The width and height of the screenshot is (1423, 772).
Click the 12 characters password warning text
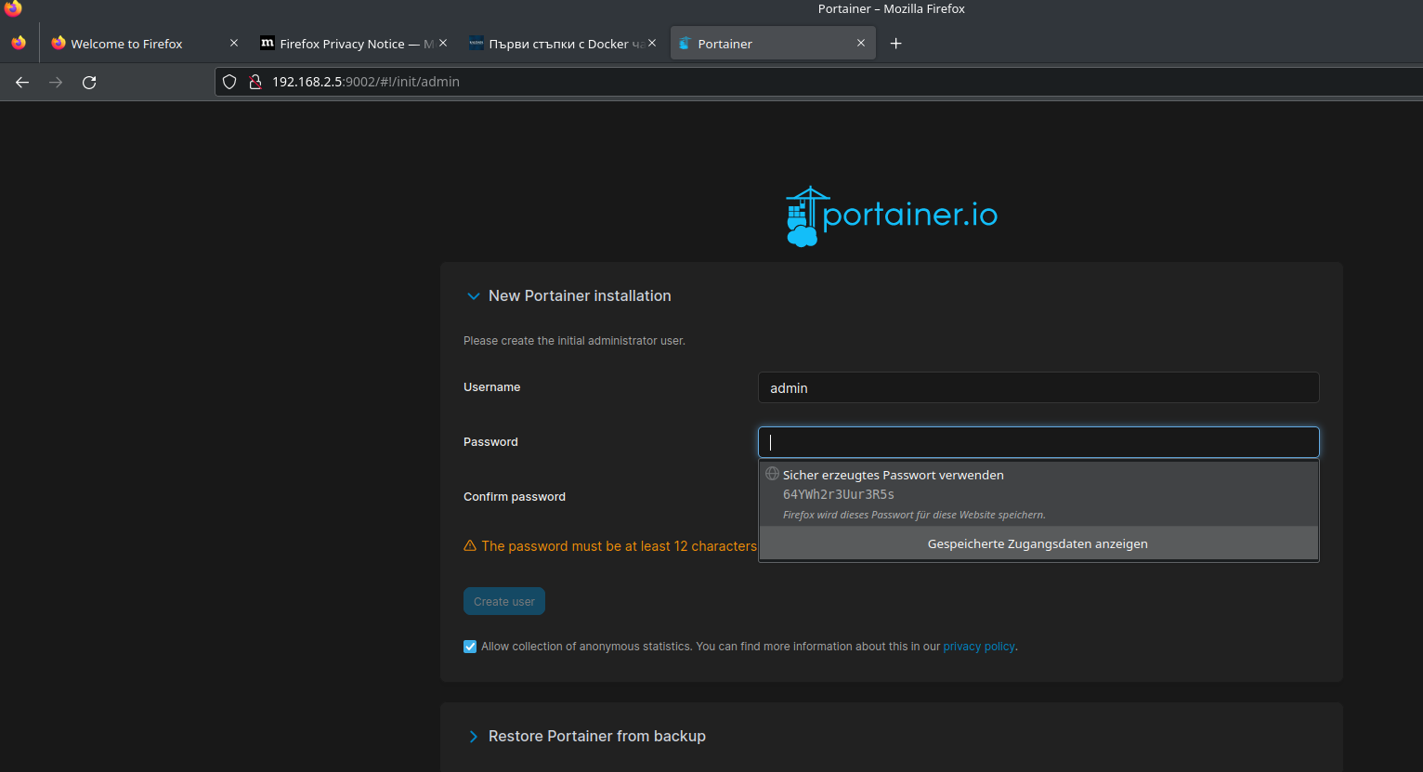pyautogui.click(x=619, y=546)
